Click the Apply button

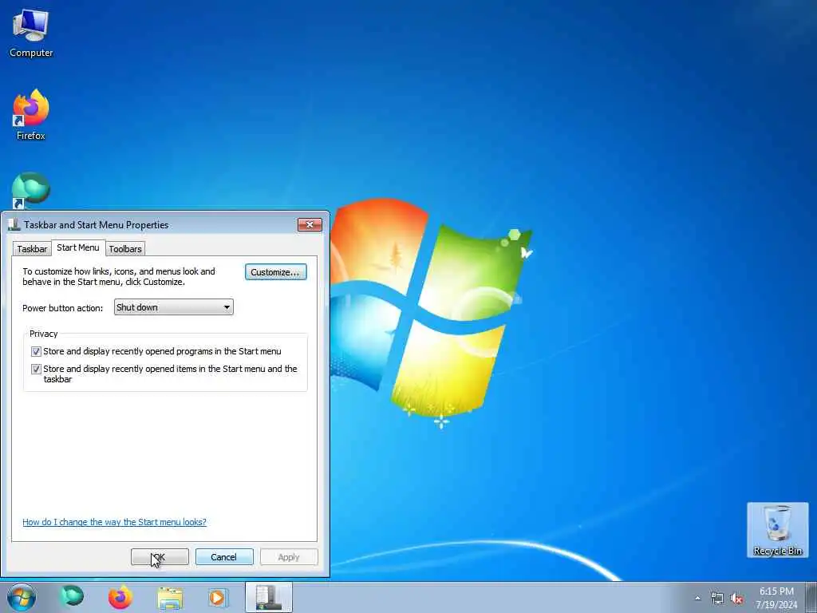[289, 556]
